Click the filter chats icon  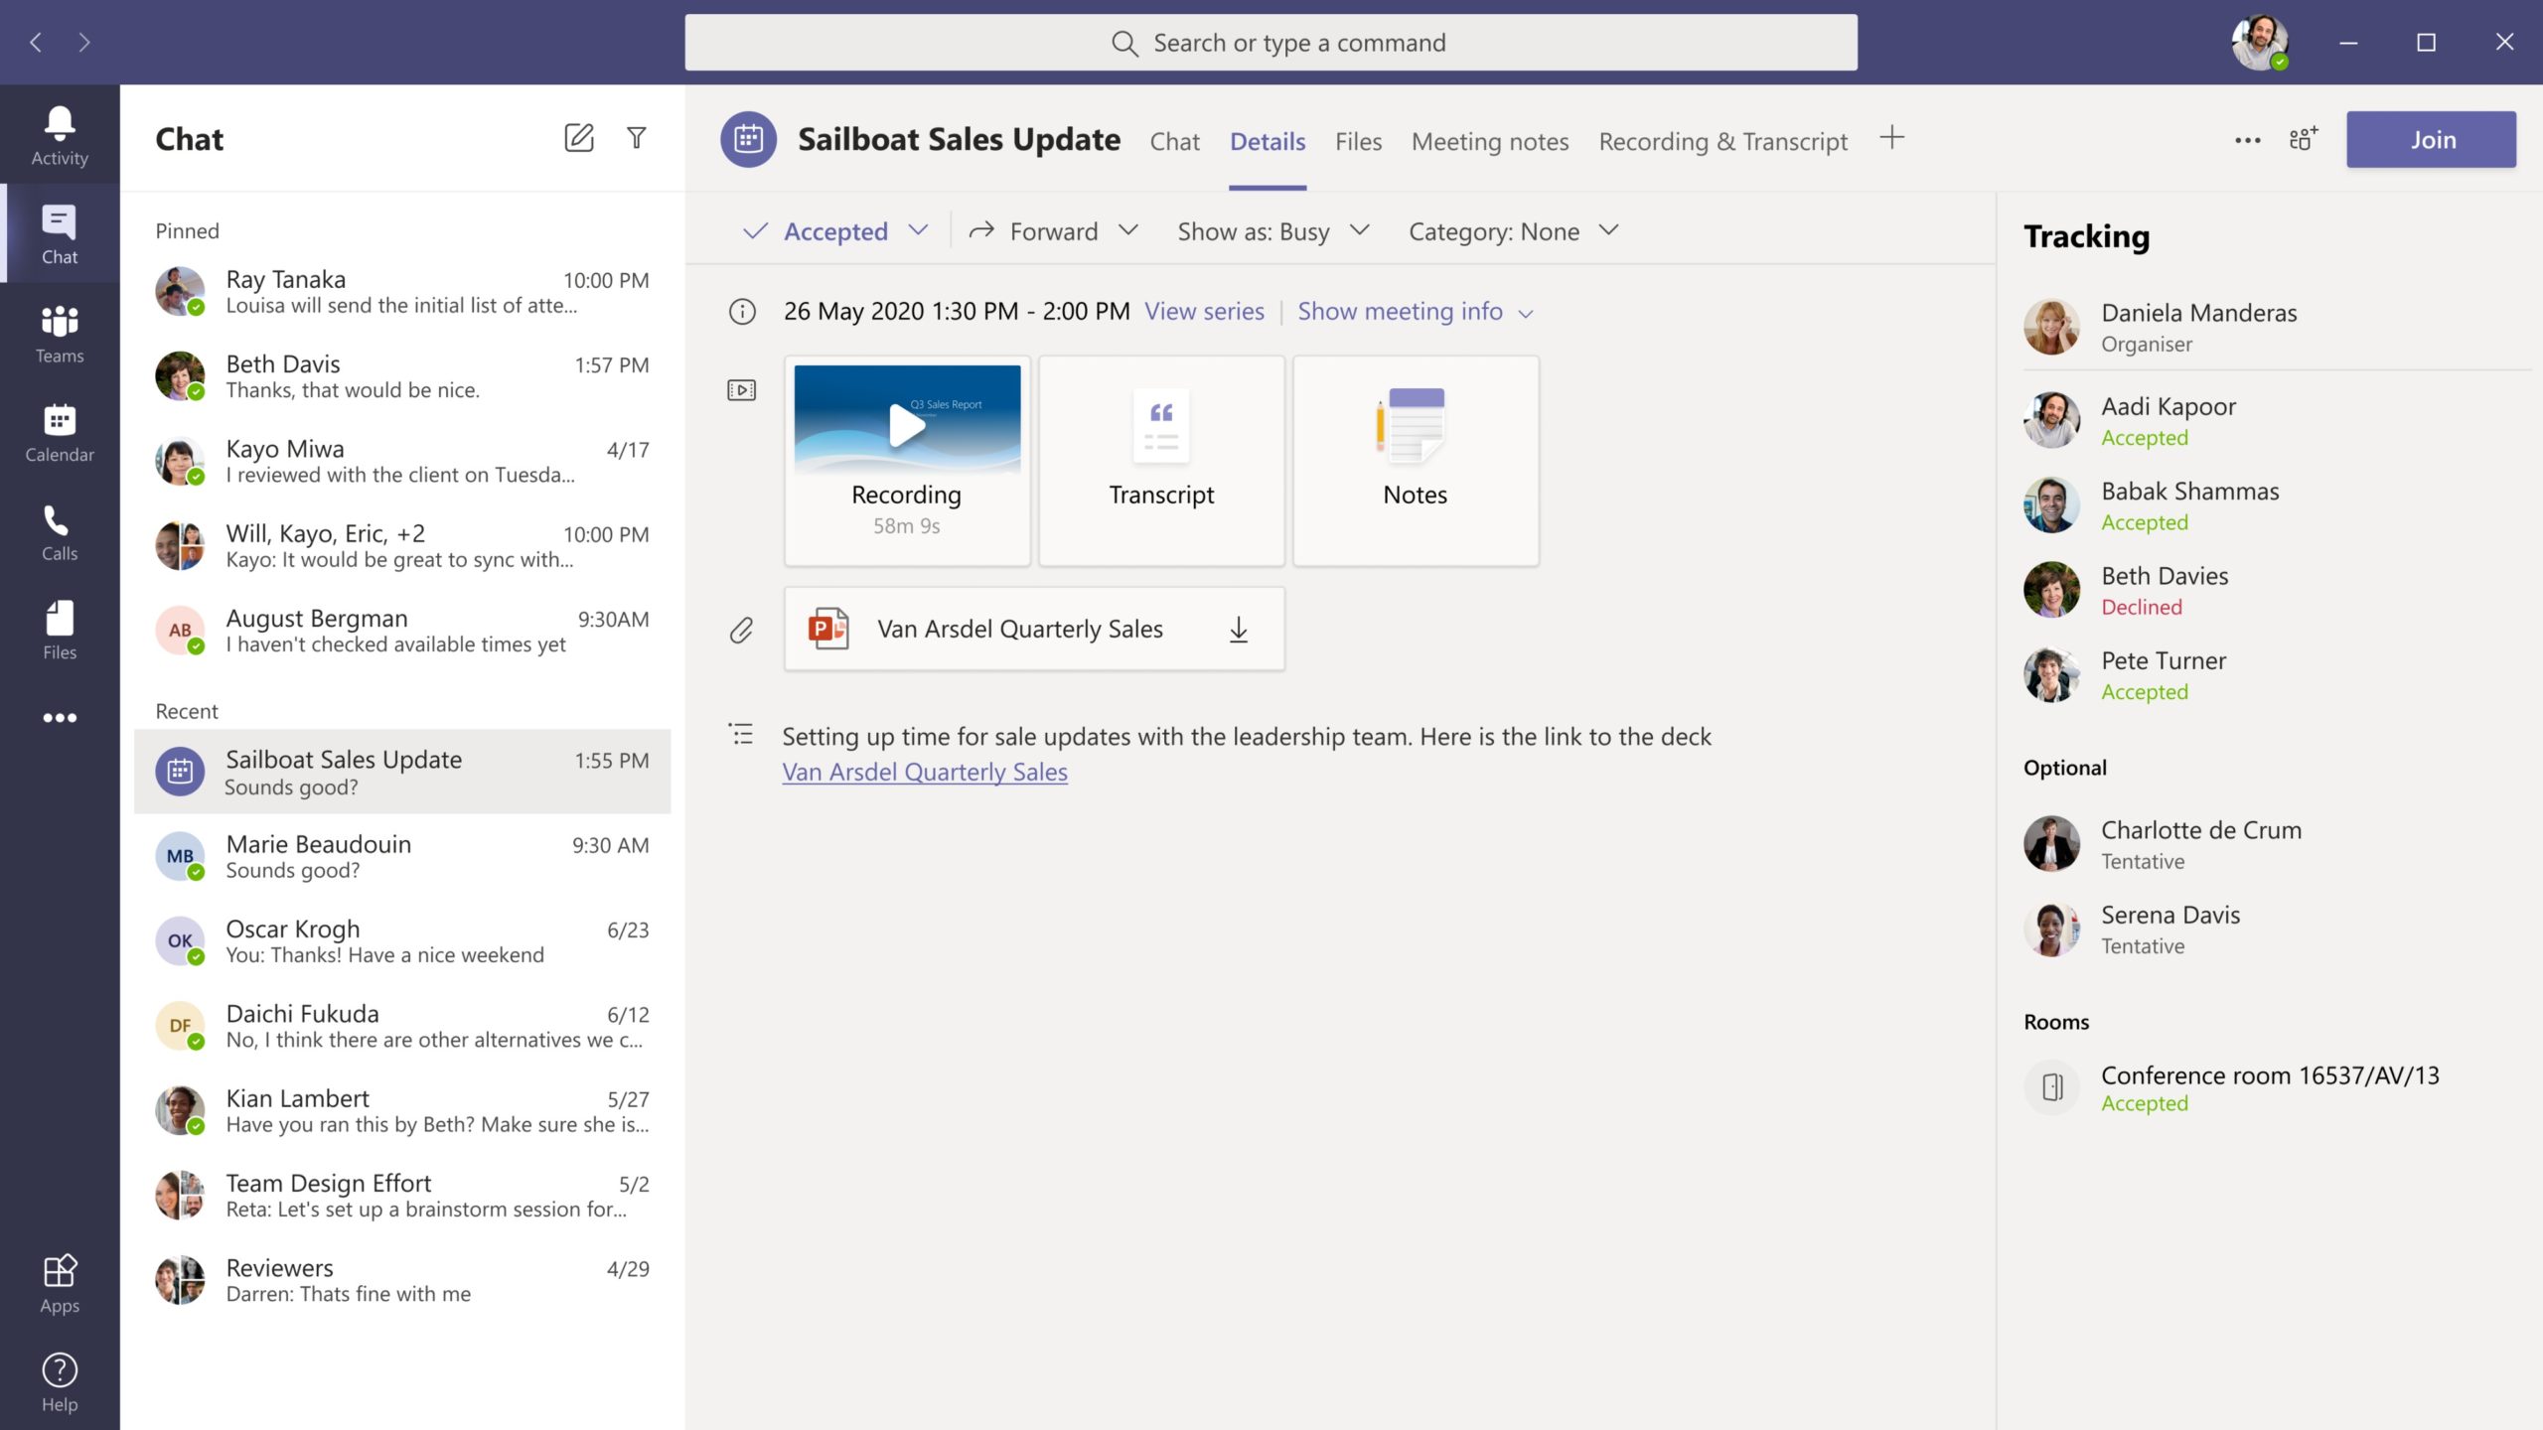click(638, 138)
